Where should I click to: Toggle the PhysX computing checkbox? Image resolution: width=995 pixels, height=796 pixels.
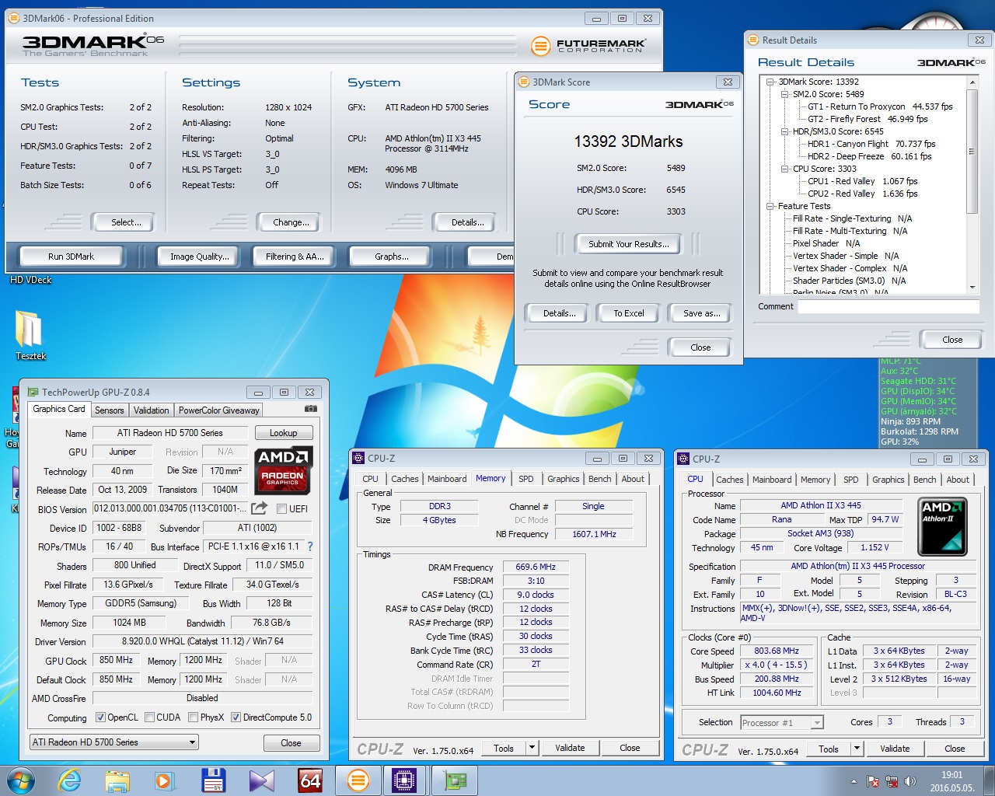coord(193,717)
